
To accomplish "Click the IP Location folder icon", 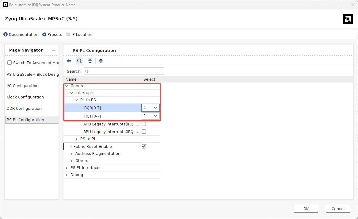I will (x=68, y=34).
